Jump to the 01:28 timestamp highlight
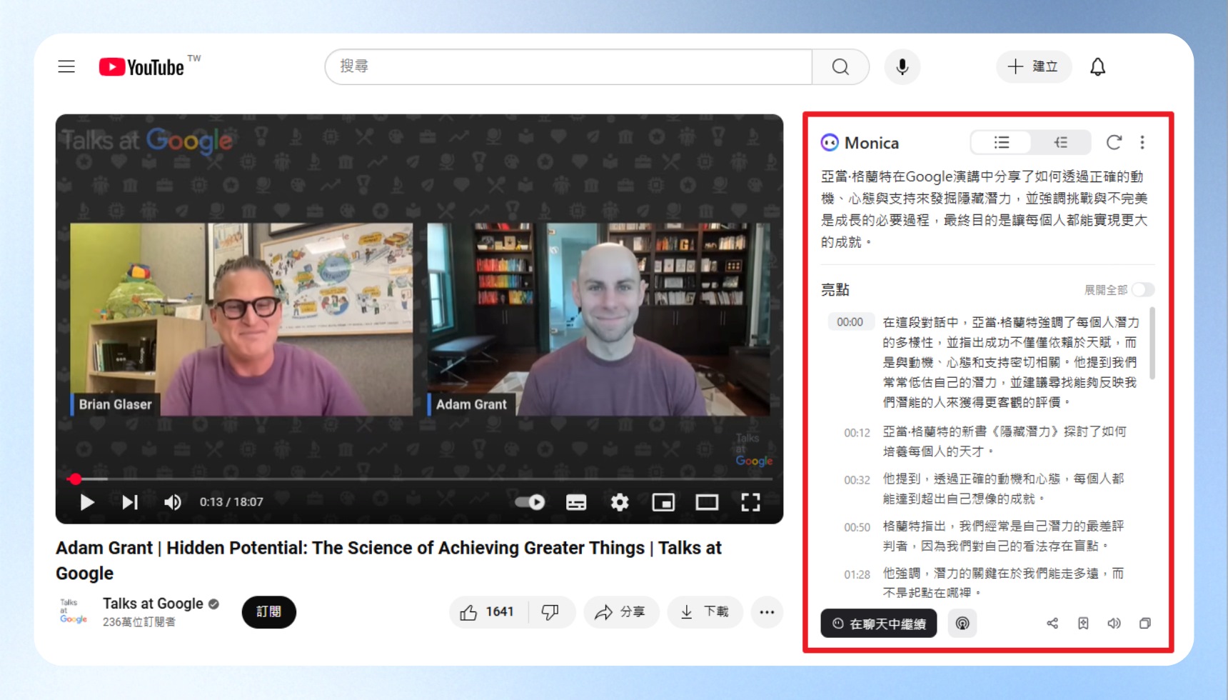 [857, 574]
